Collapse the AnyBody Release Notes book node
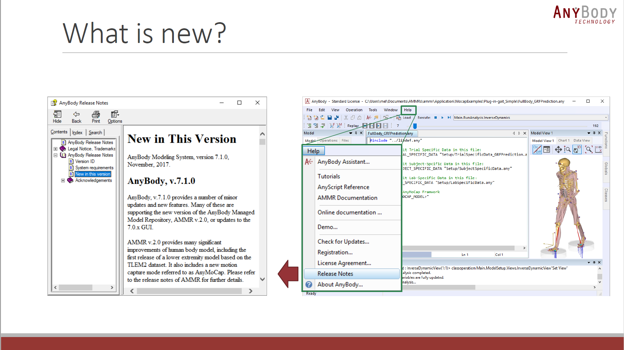The width and height of the screenshot is (624, 350). [56, 155]
